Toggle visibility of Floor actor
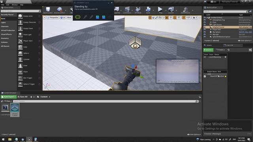 click(205, 22)
